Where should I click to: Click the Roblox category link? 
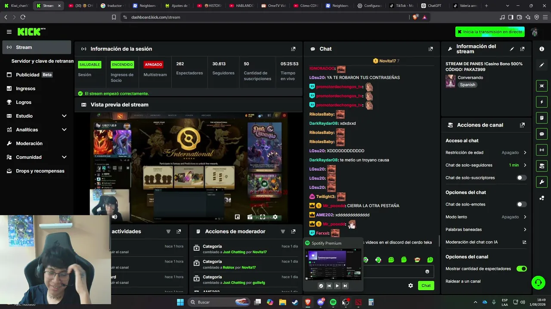click(229, 267)
